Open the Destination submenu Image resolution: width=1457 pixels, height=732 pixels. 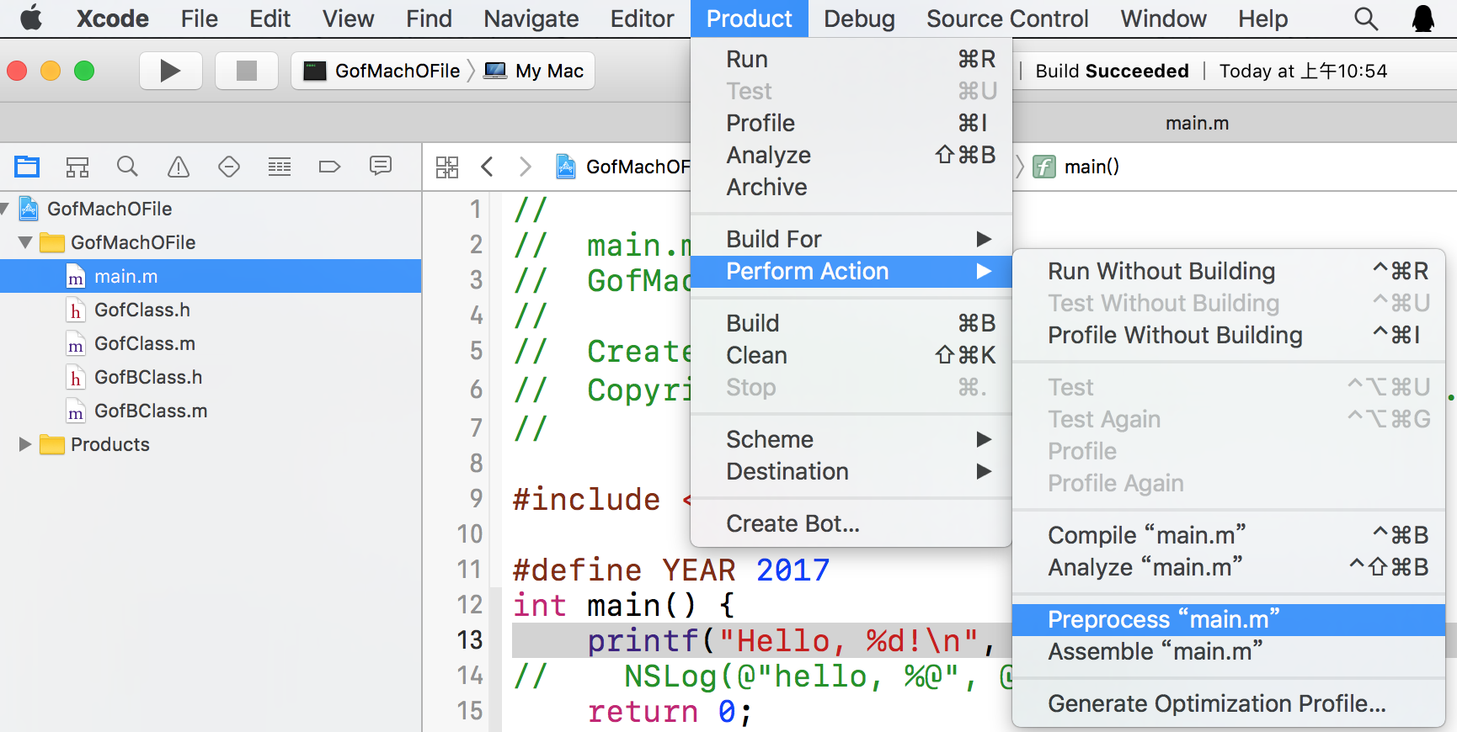click(851, 471)
